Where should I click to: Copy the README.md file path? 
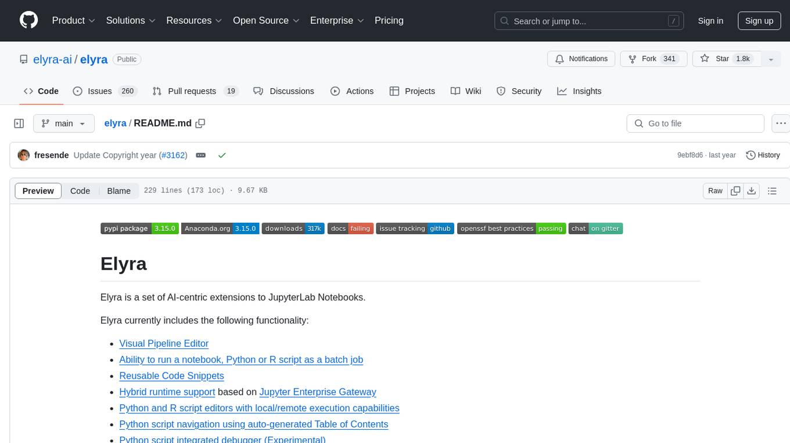[x=200, y=124]
